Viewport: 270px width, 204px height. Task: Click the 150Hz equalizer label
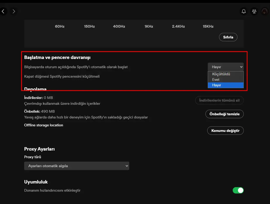89,26
